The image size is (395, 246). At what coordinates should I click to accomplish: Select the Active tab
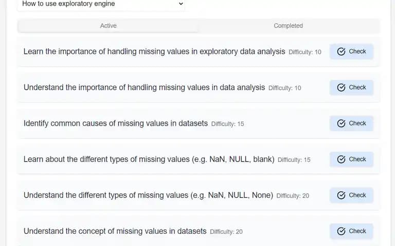pyautogui.click(x=108, y=26)
